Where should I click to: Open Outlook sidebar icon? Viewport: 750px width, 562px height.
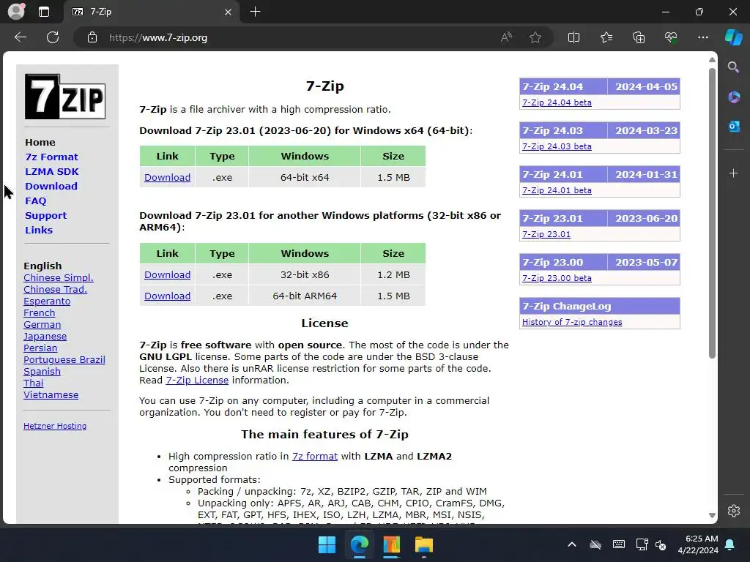pos(734,127)
